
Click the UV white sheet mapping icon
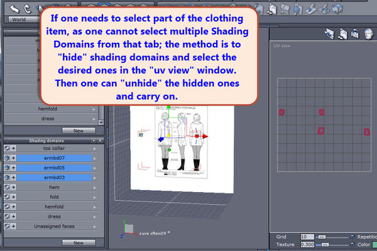point(342,34)
